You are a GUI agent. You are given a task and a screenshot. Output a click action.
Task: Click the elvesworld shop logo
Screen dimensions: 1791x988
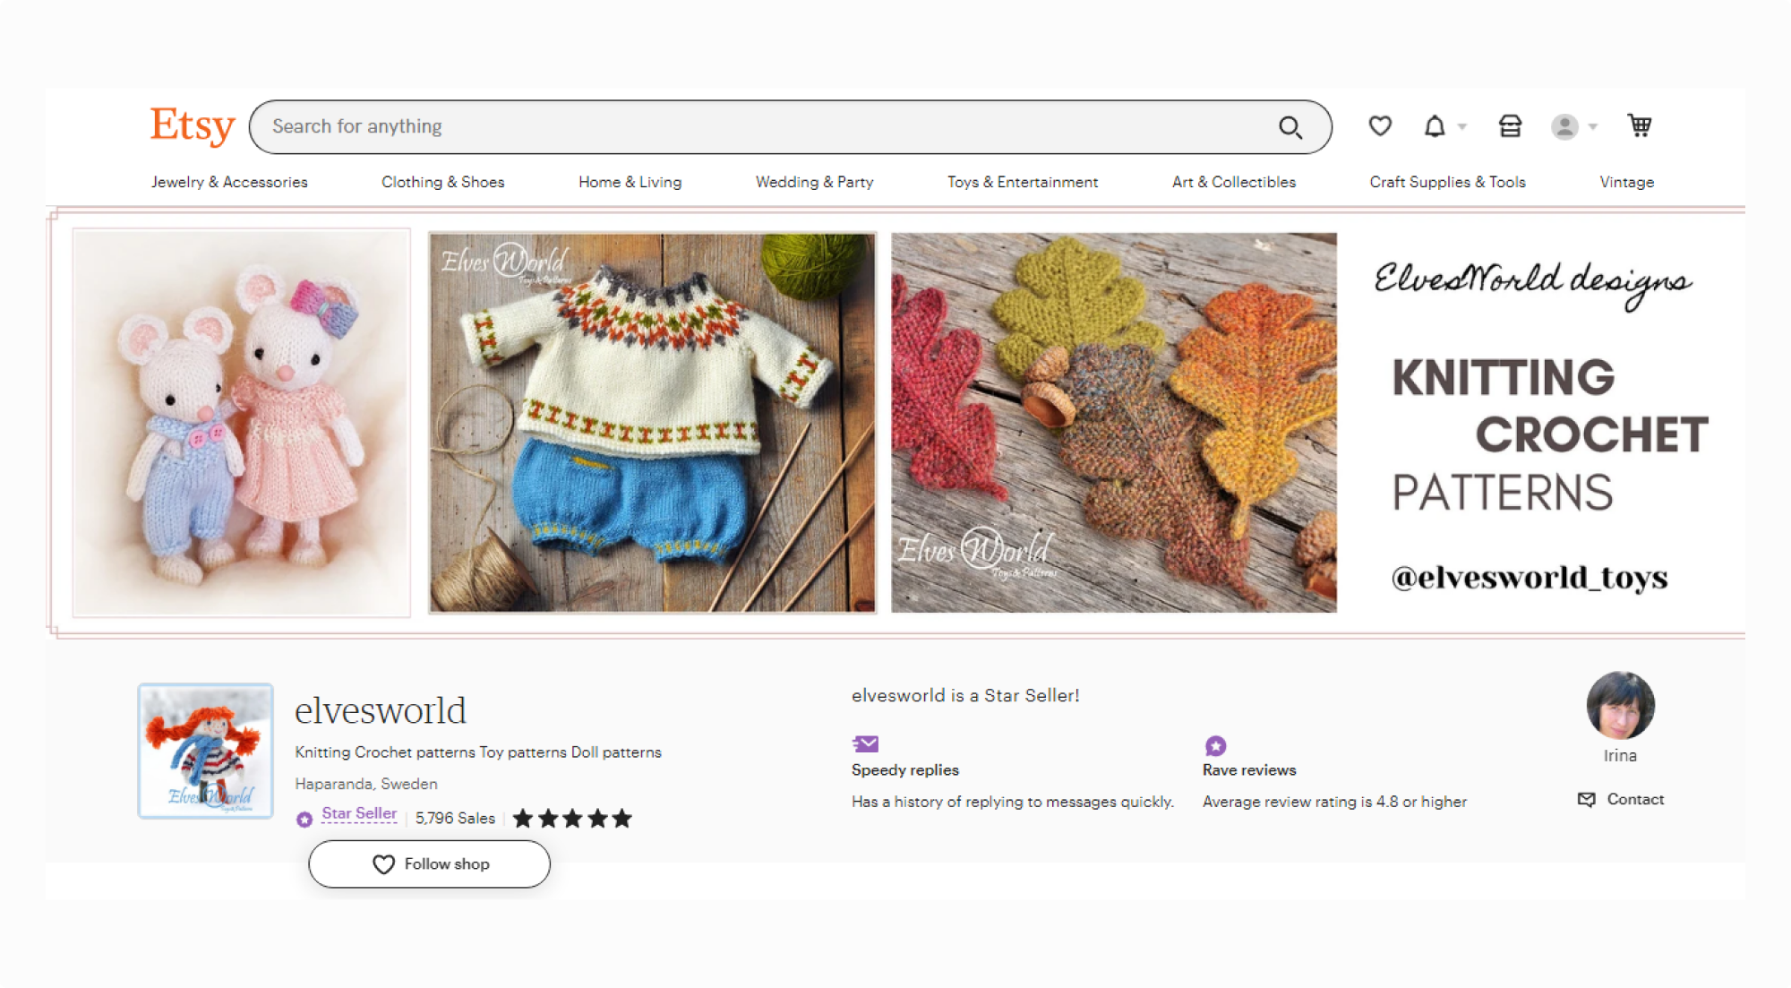[205, 751]
